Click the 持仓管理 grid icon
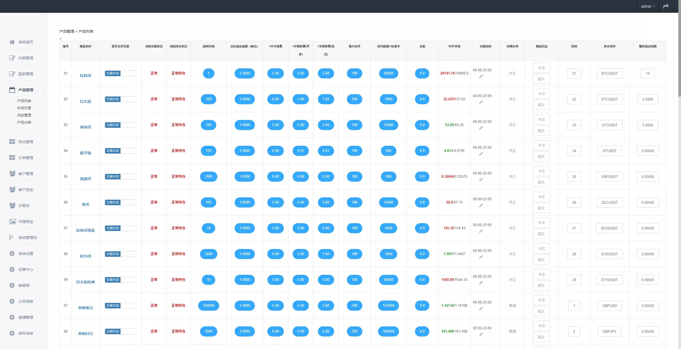This screenshot has width=681, height=349. pos(12,142)
